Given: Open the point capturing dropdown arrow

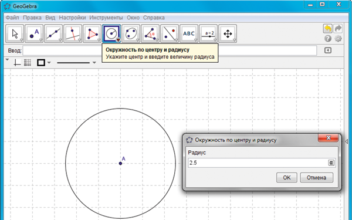Looking at the screenshot, I should 49,63.
